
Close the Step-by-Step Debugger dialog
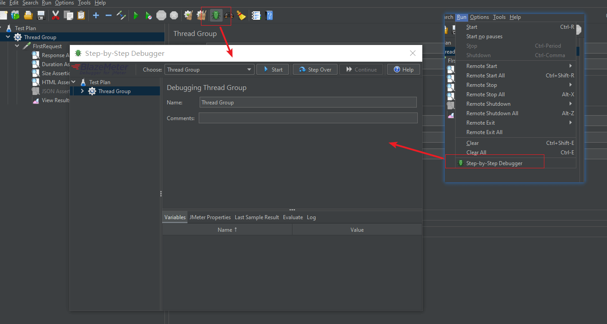click(x=413, y=53)
